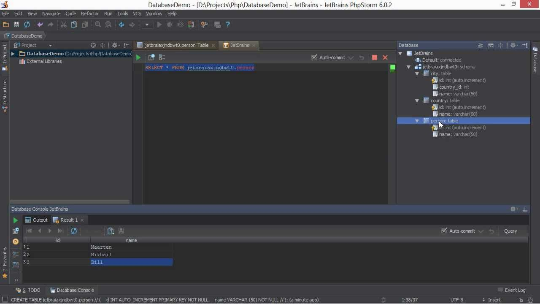The width and height of the screenshot is (540, 304).
Task: Click the Copy icon in main toolbar
Action: pyautogui.click(x=74, y=25)
